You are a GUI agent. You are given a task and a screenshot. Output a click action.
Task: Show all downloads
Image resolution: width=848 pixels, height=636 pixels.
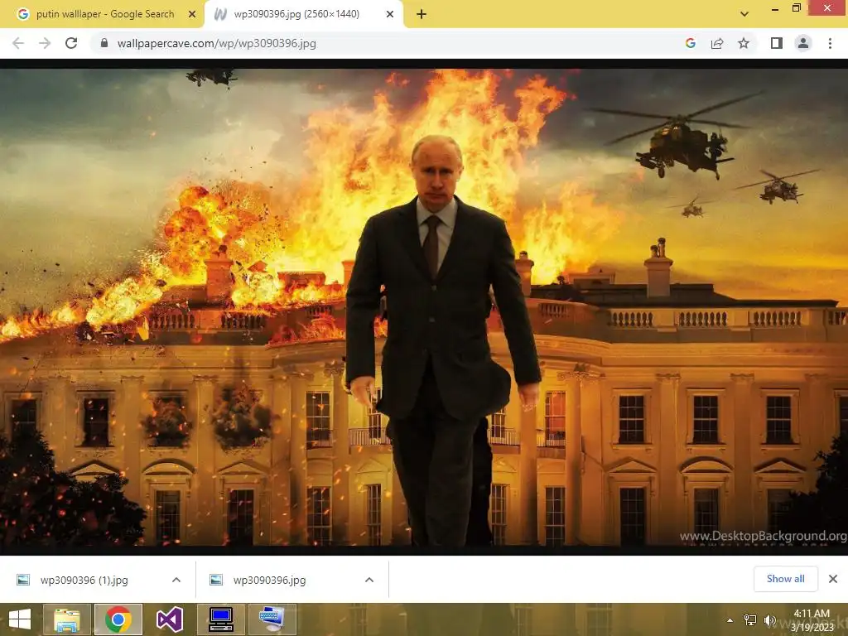point(785,579)
